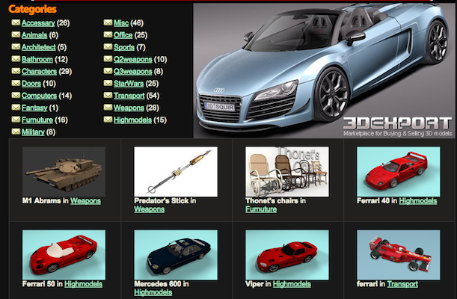This screenshot has width=457, height=299.
Task: Browse the Characters category
Action: point(39,72)
